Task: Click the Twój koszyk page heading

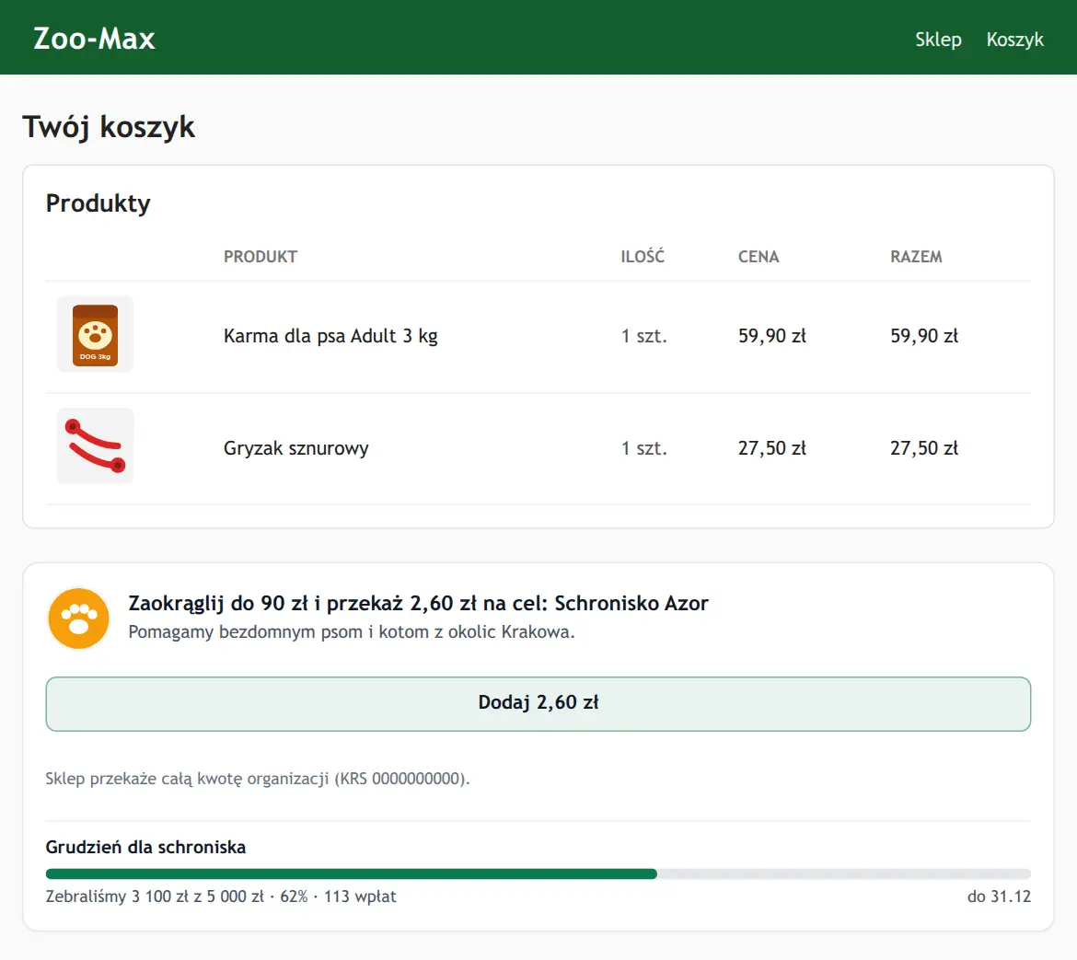Action: pos(109,128)
